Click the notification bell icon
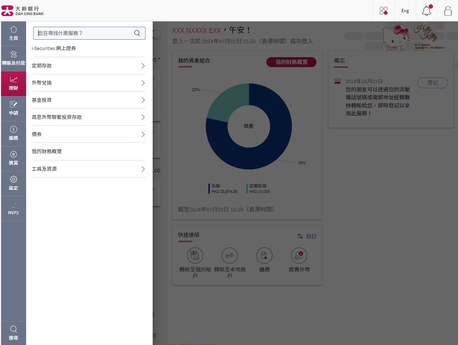Image resolution: width=458 pixels, height=345 pixels. [426, 11]
